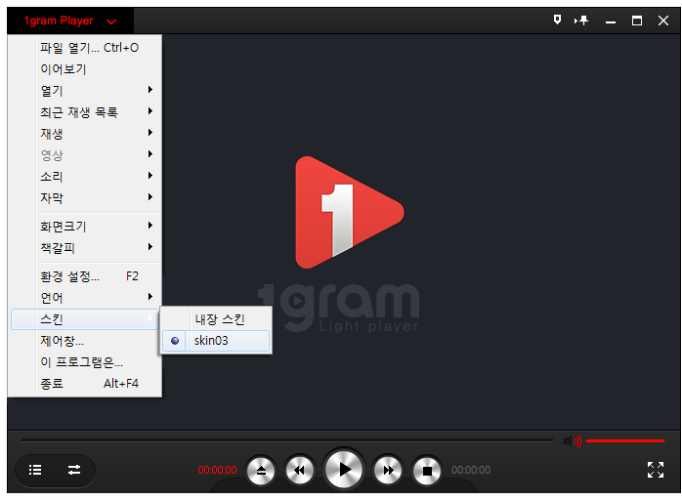Viewport: 682px width, 501px height.
Task: Open 이 프로그램은... about item
Action: coord(85,361)
